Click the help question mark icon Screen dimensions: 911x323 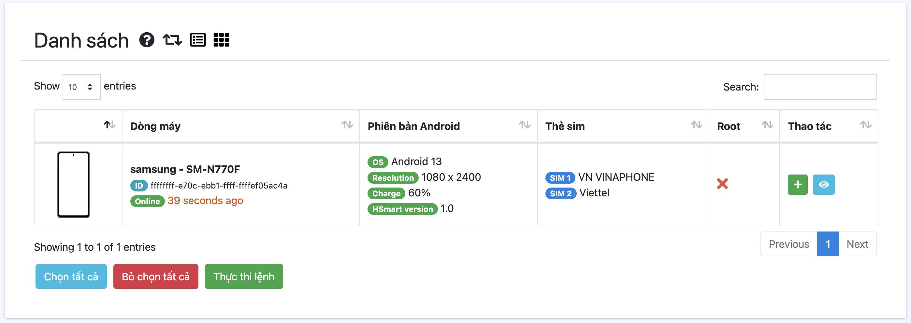tap(146, 40)
